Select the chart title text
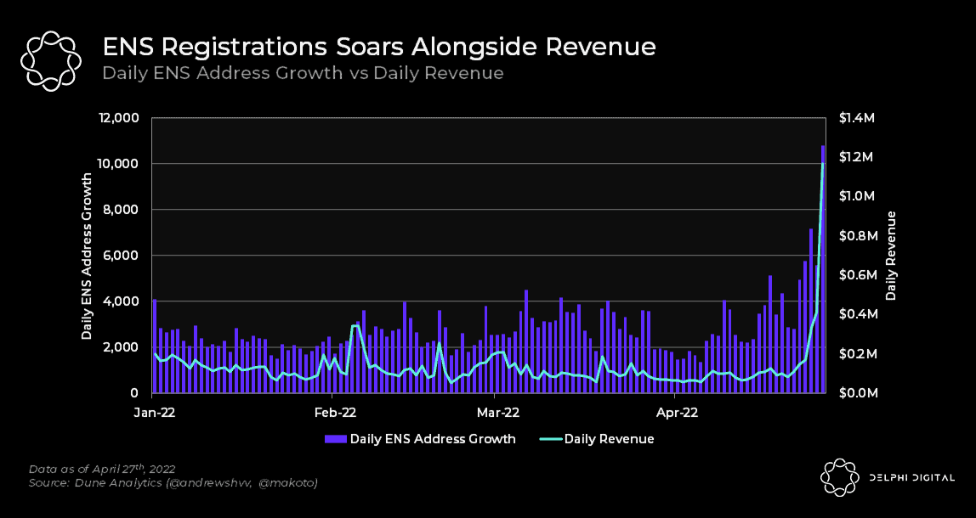This screenshot has height=518, width=976. point(379,47)
